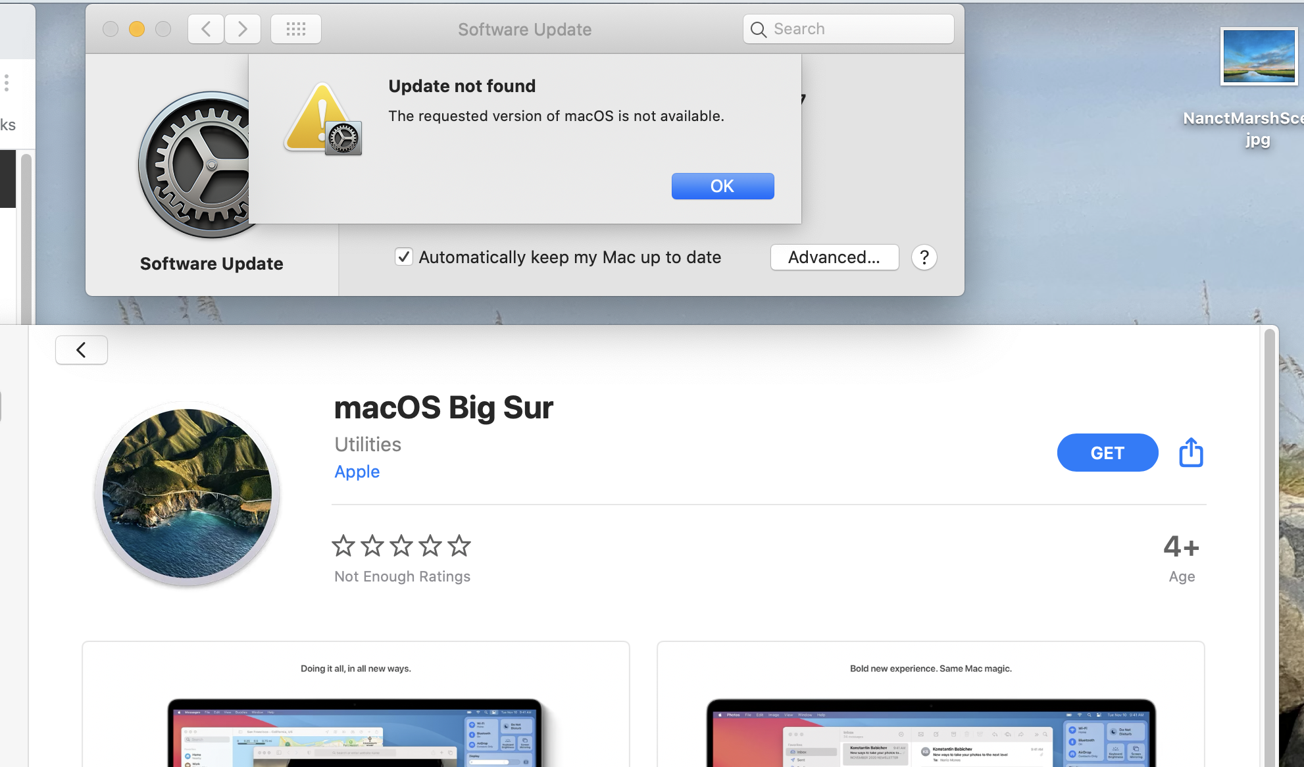Open the NanctMarshSce jpg desktop file

tap(1258, 57)
